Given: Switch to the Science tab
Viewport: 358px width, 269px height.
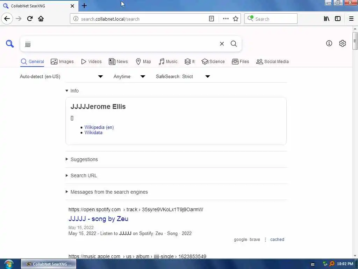Looking at the screenshot, I should pyautogui.click(x=213, y=62).
